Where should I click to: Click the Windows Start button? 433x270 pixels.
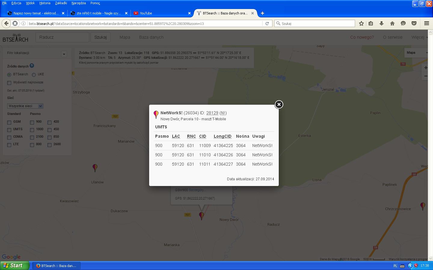click(14, 265)
